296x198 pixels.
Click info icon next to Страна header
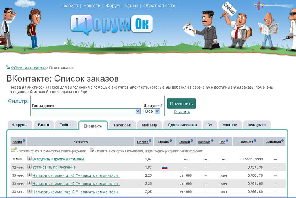pos(171,141)
